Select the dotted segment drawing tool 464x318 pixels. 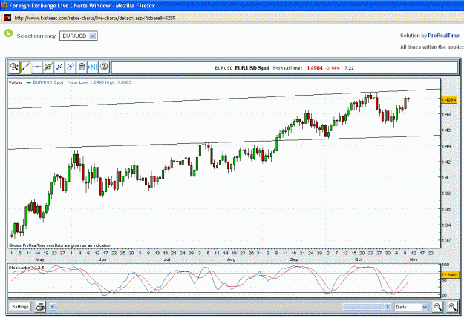click(x=59, y=67)
